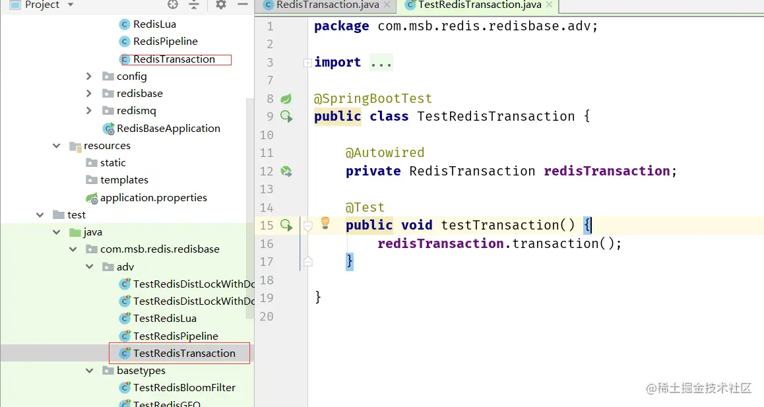Collapse the java folder

pos(57,232)
